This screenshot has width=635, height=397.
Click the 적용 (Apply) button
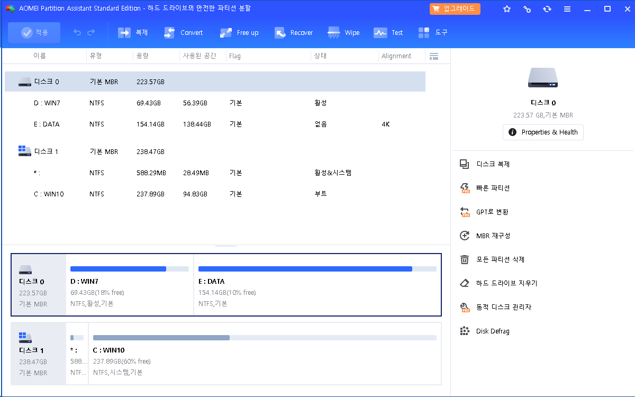pyautogui.click(x=34, y=33)
